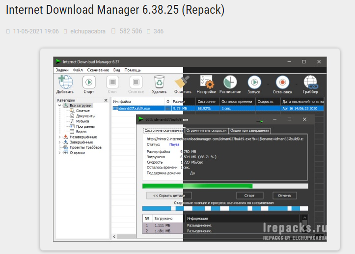
Task: Select idman637build9.exe row in list
Action: 218,108
